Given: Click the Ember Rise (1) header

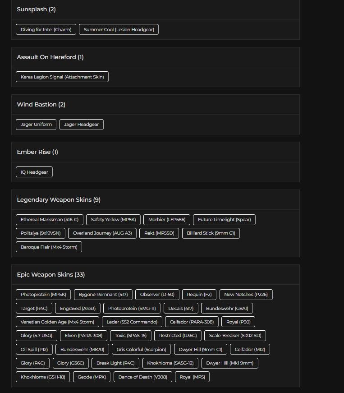Looking at the screenshot, I should tap(37, 152).
